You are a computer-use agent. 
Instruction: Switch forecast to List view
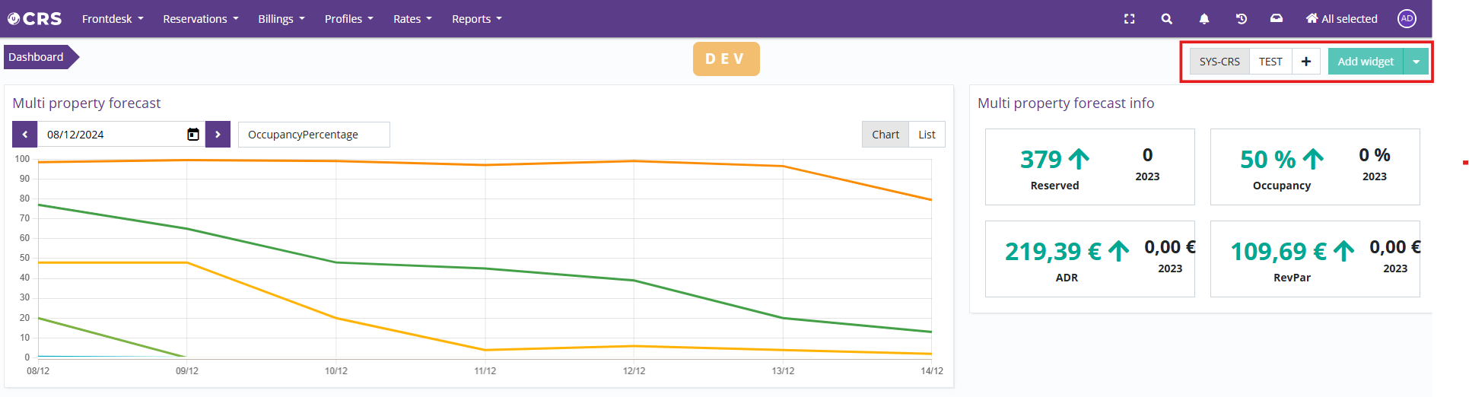pos(927,135)
